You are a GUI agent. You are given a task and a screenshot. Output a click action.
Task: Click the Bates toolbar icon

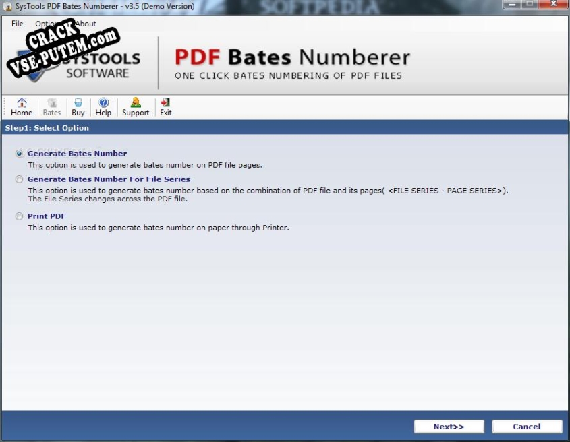tap(52, 107)
